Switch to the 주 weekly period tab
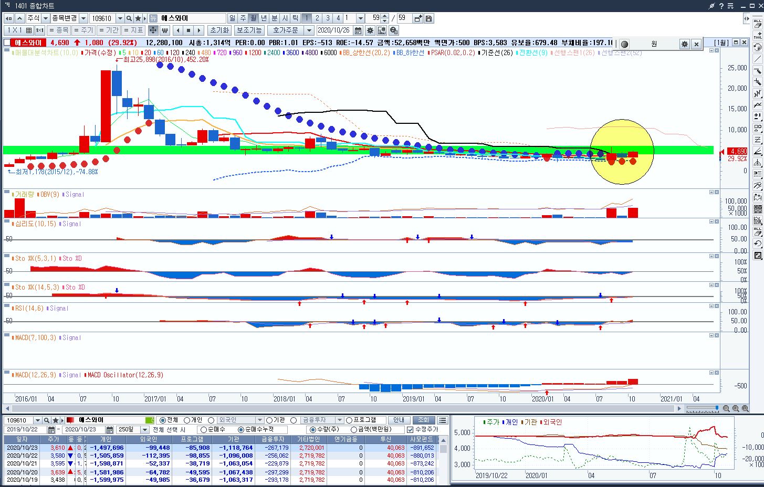Viewport: 764px width, 487px height. point(243,18)
